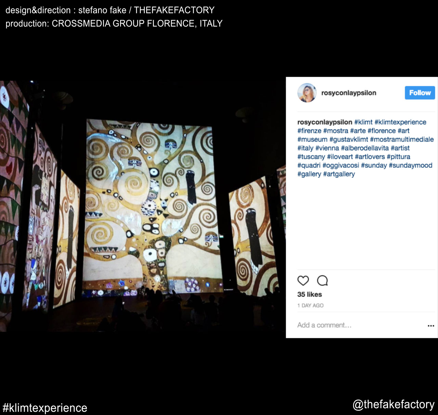Open the #klimtexperience hashtag in caption
This screenshot has width=438, height=415.
[400, 122]
